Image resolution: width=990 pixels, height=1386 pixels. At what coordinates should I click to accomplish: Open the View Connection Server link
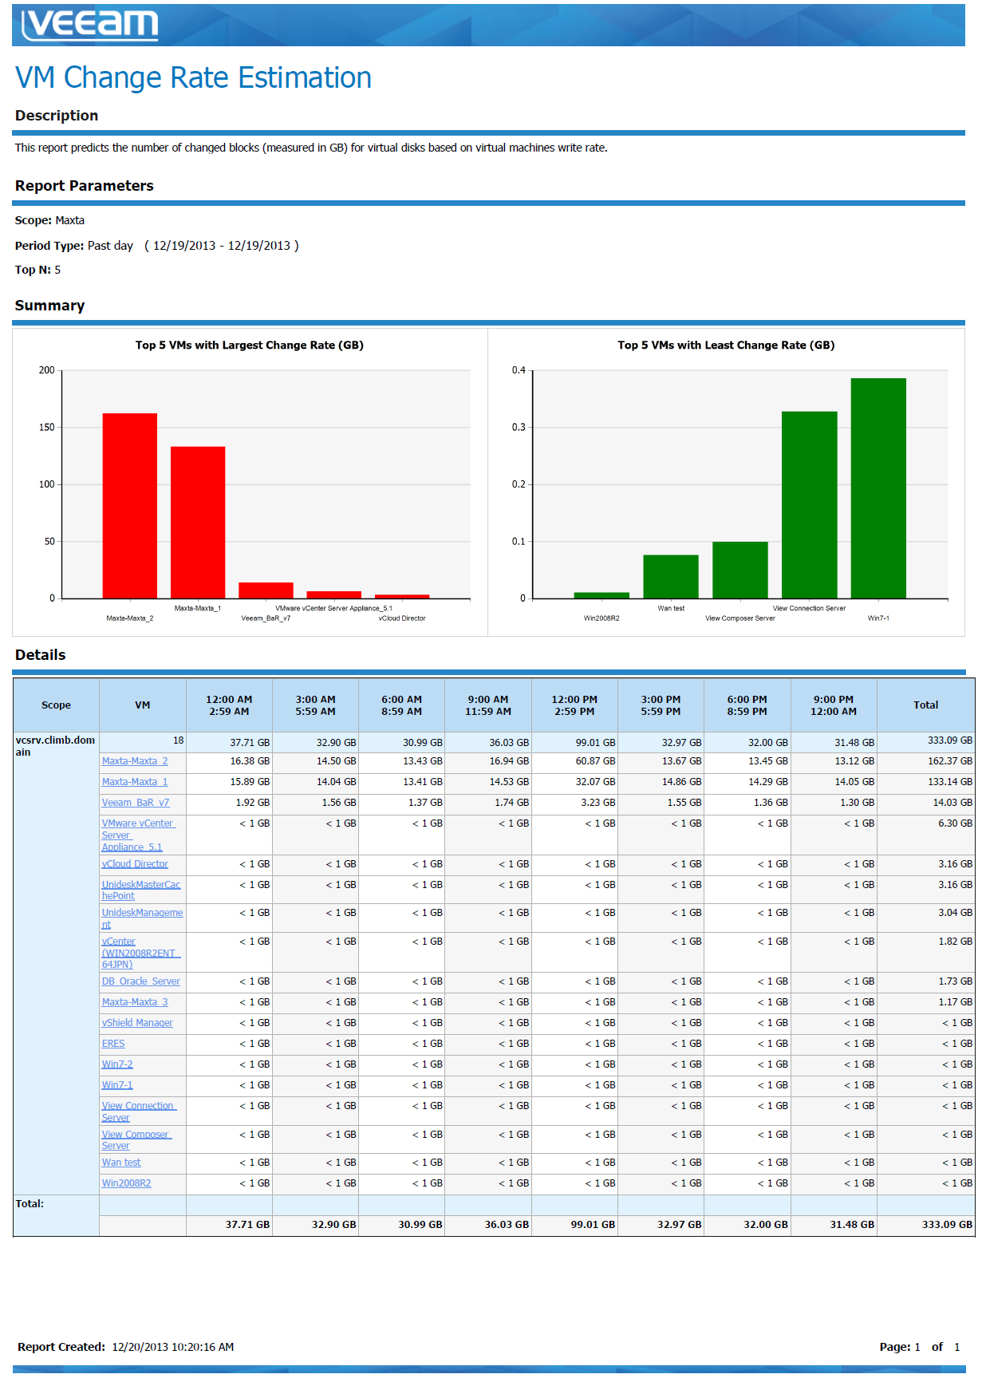click(x=139, y=1112)
